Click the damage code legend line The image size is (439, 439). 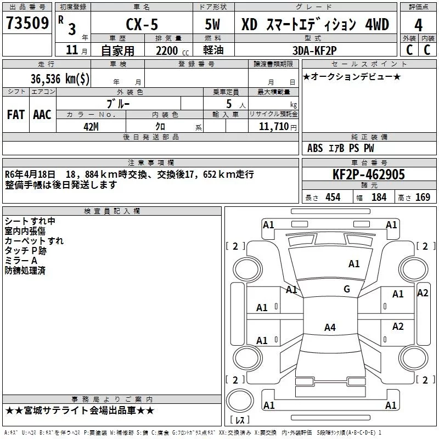click(x=193, y=433)
